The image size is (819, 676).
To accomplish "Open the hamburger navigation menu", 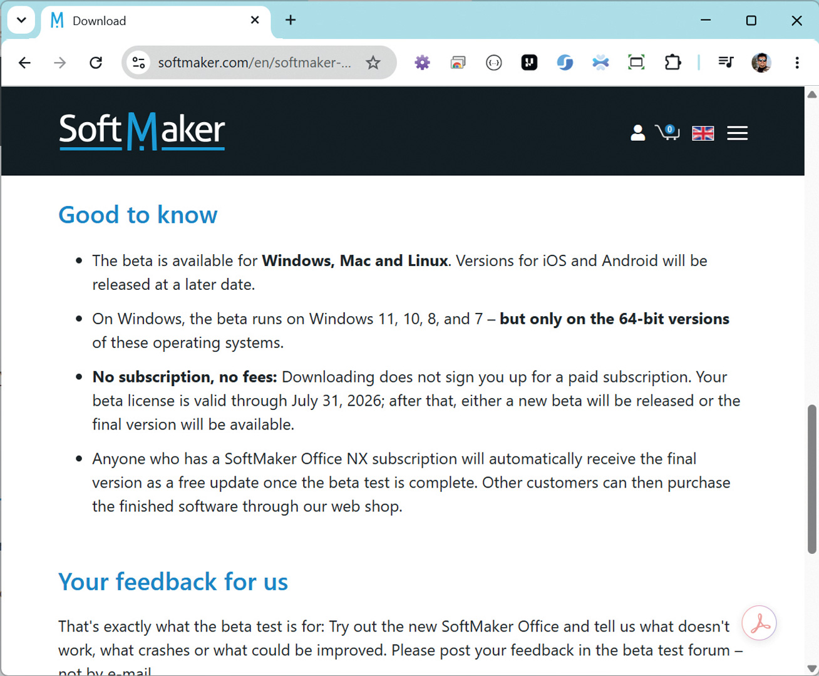I will [x=738, y=133].
